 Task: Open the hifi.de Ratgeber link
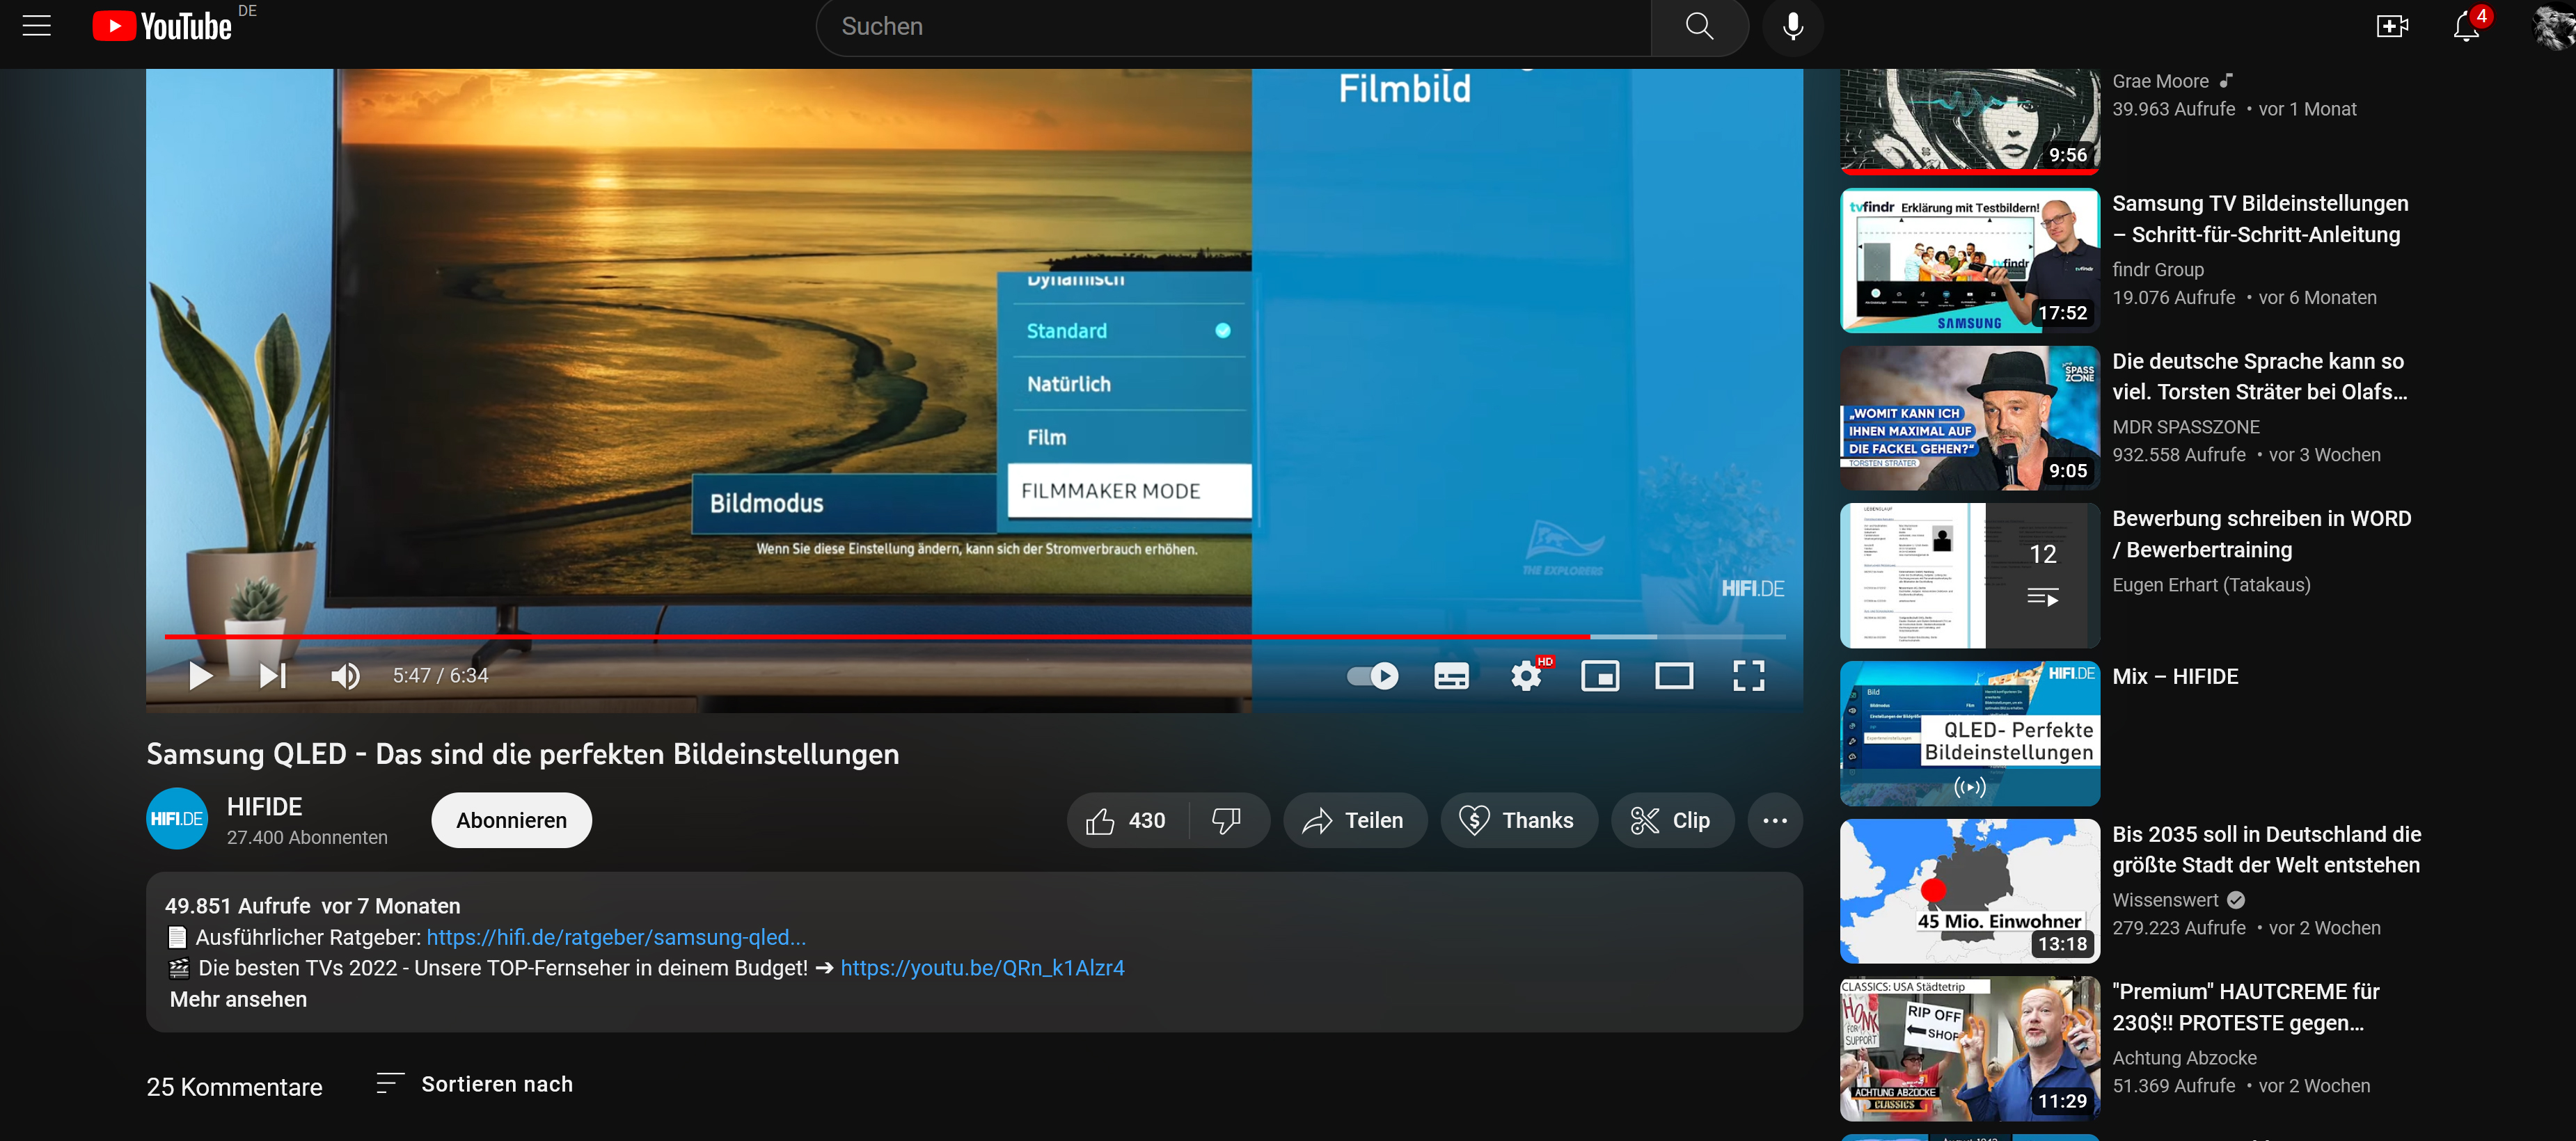(x=616, y=937)
